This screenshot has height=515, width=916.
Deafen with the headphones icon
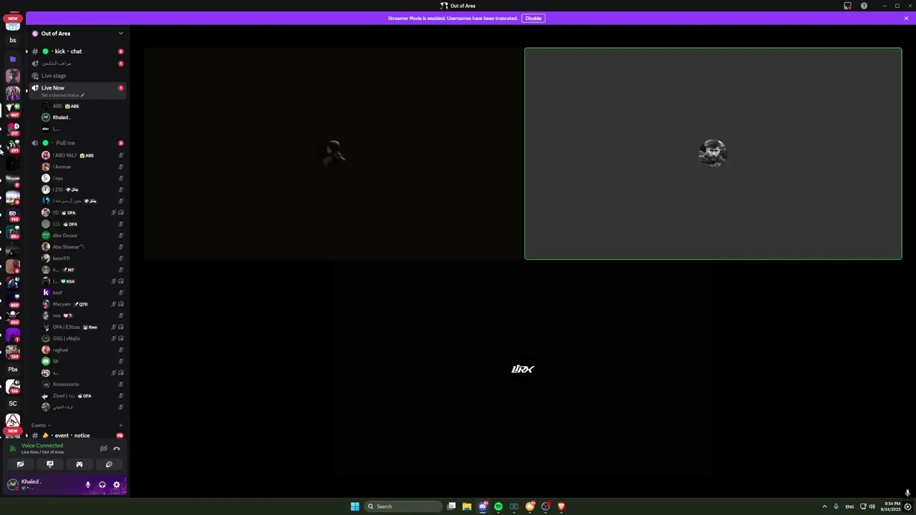(102, 485)
